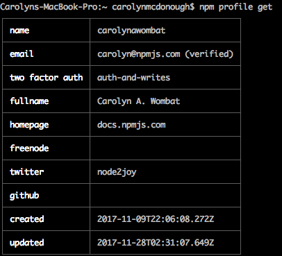Click the 'two factor auth' label
Screen dimensions: 282x256
click(46, 78)
